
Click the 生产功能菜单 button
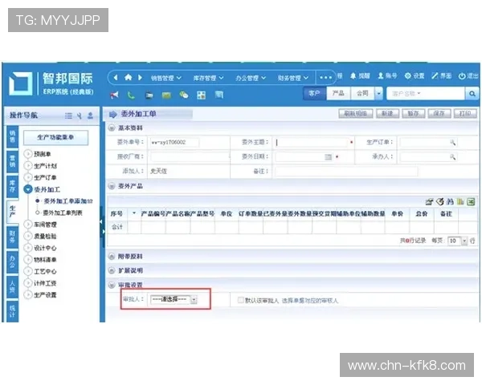55,137
